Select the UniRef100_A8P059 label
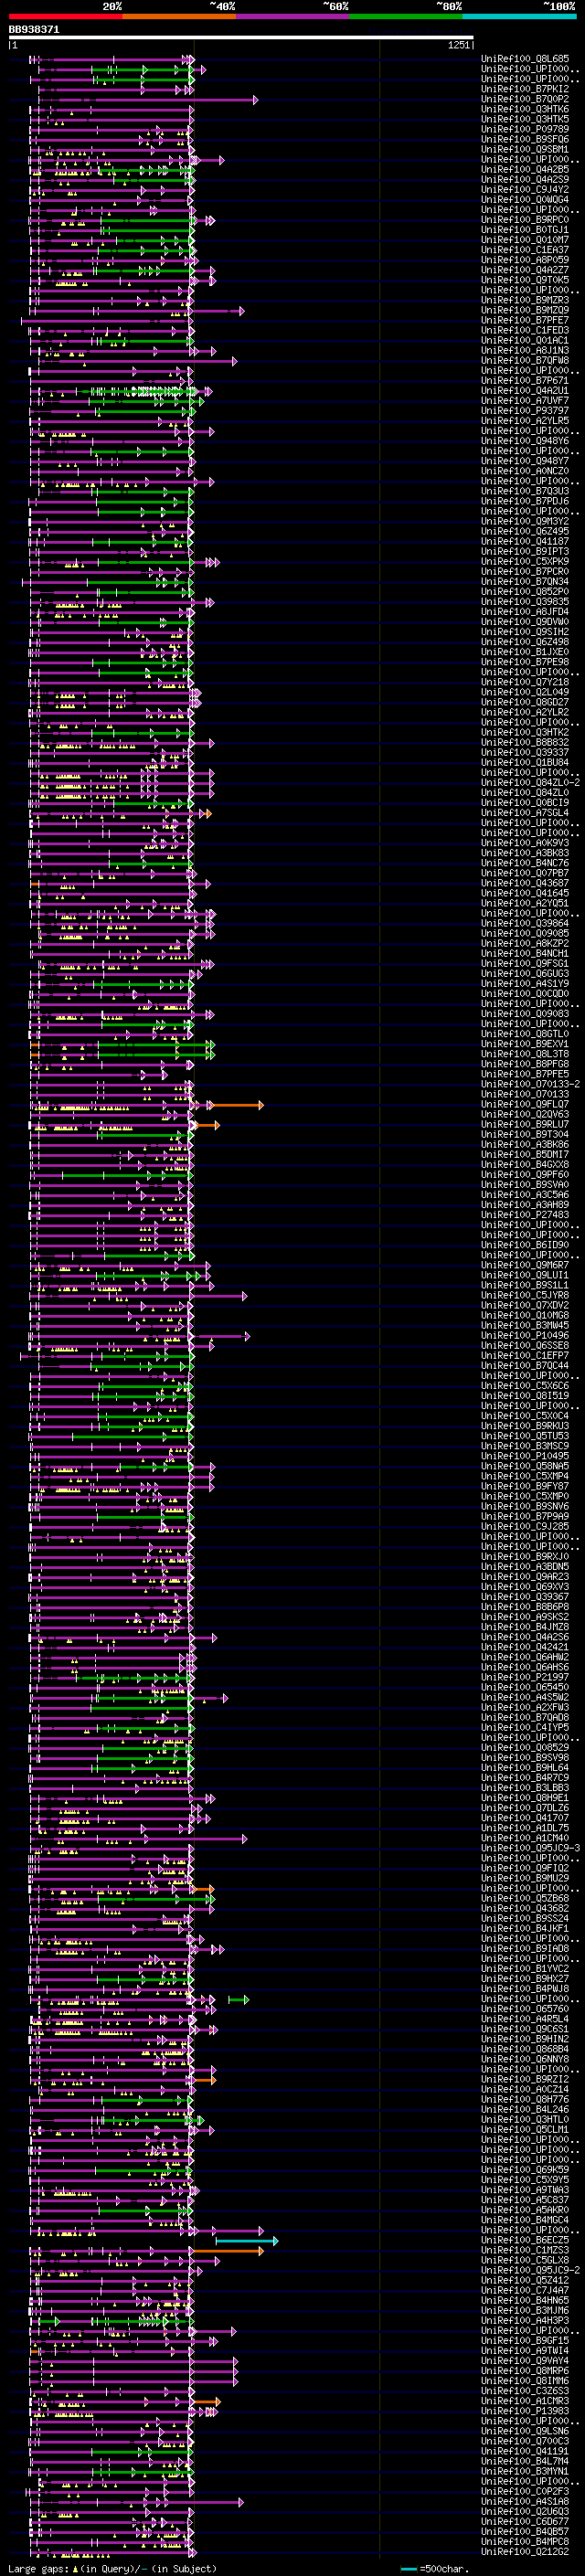Screen dimensions: 585x2576 point(525,260)
